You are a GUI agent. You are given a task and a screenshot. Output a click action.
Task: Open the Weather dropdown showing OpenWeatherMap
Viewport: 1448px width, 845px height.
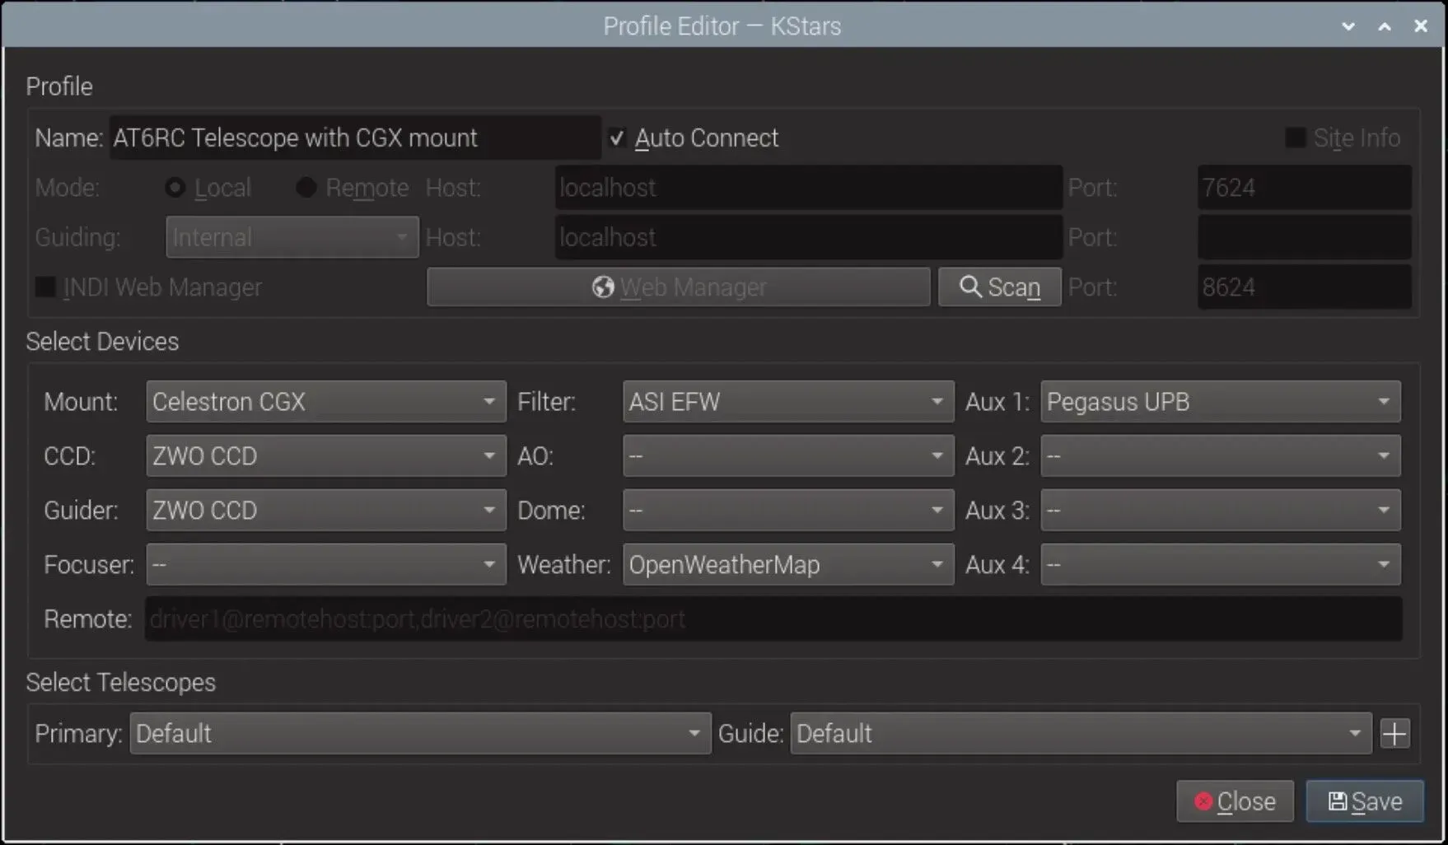point(787,565)
